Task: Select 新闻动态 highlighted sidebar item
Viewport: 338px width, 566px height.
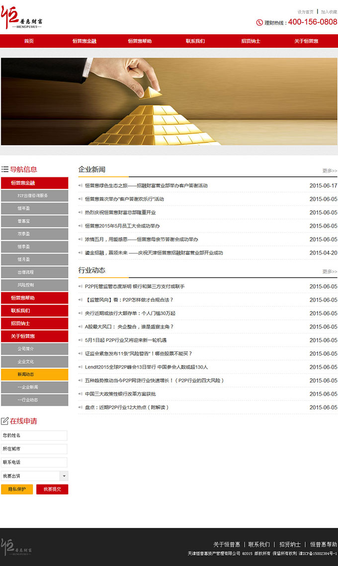Action: pos(34,374)
